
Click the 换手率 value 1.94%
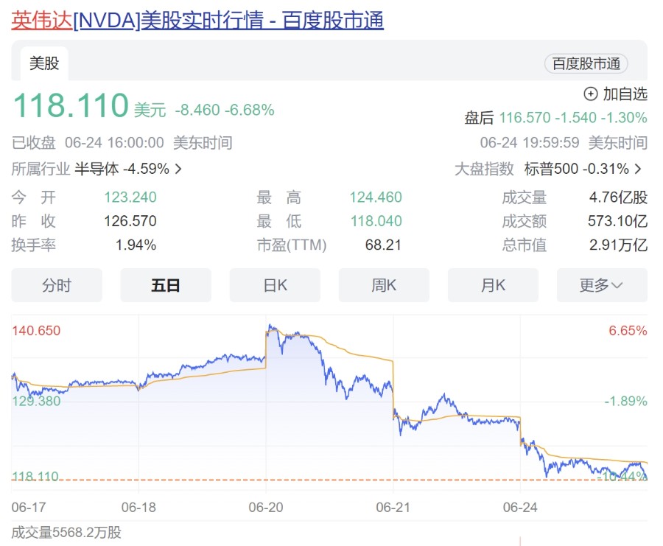click(136, 245)
